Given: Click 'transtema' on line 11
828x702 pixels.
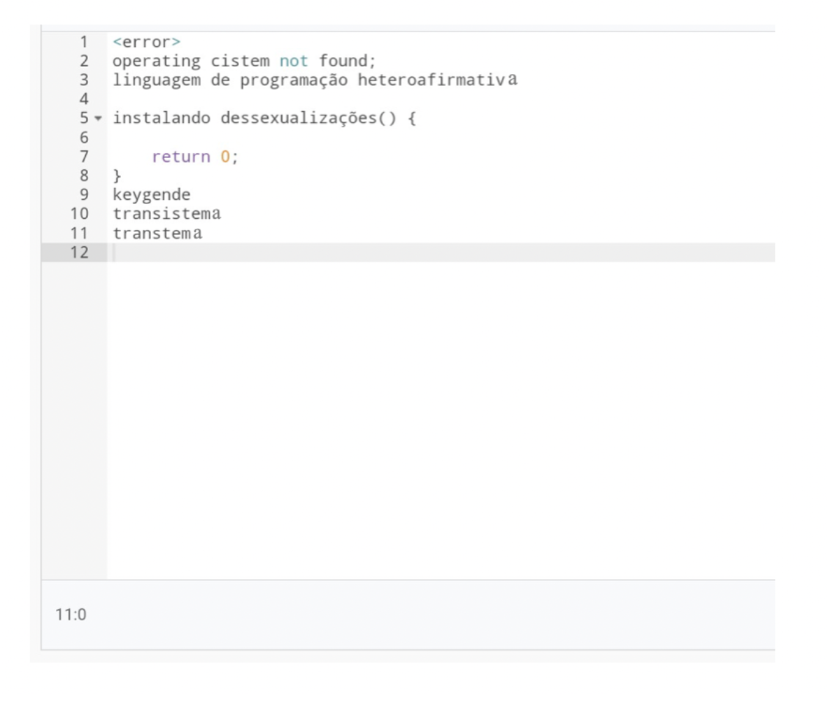Looking at the screenshot, I should (x=157, y=234).
